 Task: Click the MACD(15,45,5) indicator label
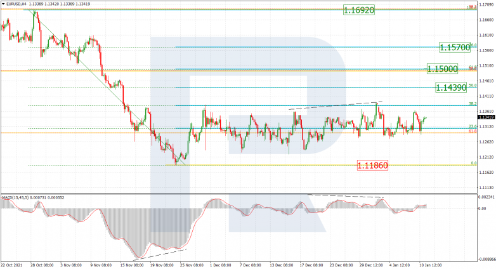pyautogui.click(x=15, y=198)
